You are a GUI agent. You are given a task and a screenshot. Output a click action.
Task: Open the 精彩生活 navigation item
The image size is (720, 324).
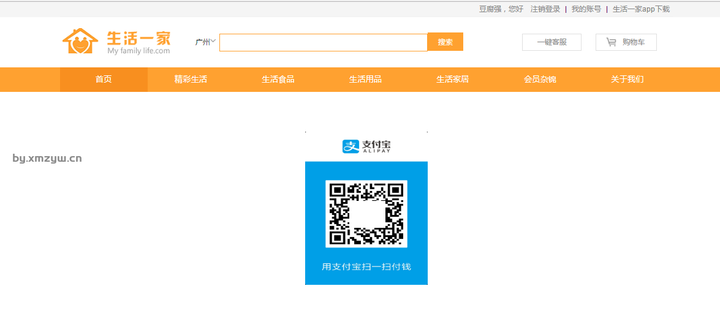click(x=191, y=80)
